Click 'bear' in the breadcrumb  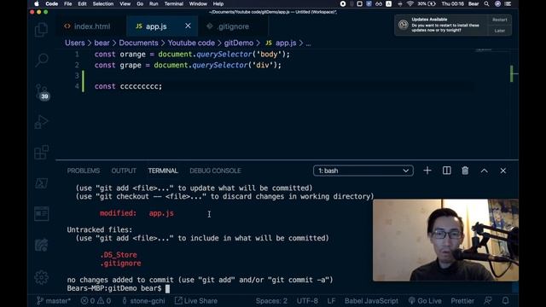click(x=102, y=43)
